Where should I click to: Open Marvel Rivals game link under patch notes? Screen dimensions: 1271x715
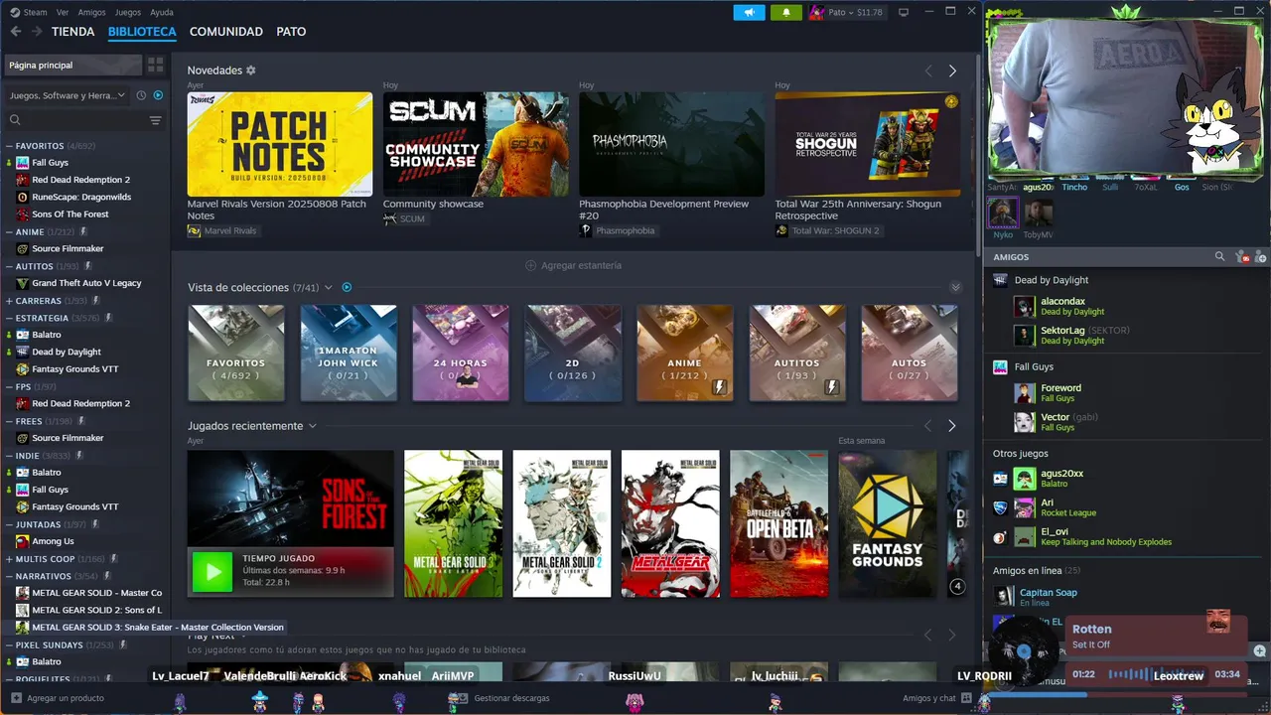point(222,230)
